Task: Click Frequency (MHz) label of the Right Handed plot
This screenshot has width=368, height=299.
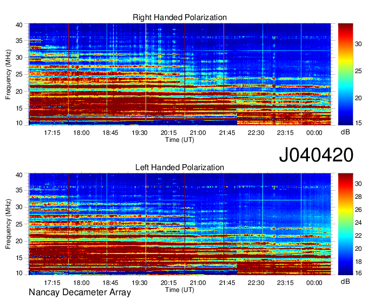Action: pyautogui.click(x=8, y=74)
